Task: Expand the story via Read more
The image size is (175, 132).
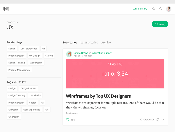Action: click(72, 113)
